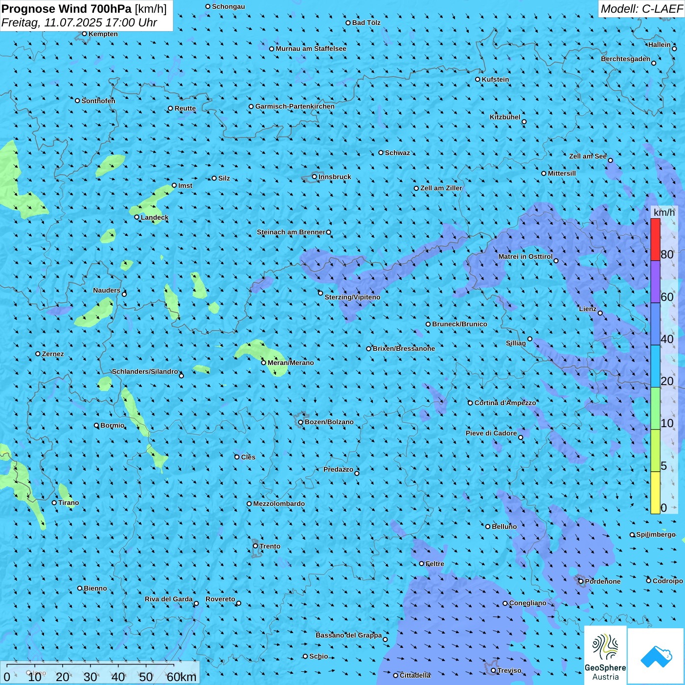The image size is (685, 685).
Task: Click the 'Feltre' town label
Action: click(x=435, y=564)
